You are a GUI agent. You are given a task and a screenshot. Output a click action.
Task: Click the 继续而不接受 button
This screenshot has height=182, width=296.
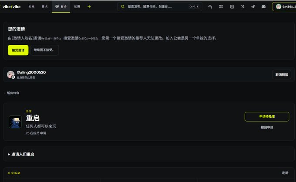(x=44, y=50)
